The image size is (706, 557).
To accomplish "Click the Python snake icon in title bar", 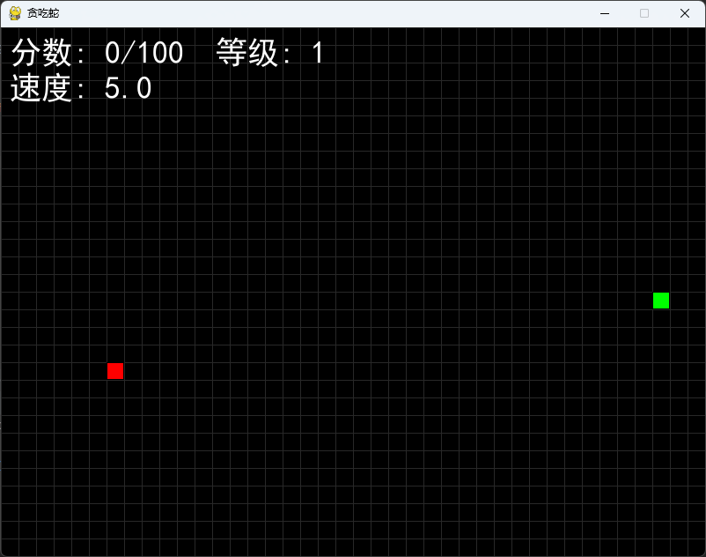I will (12, 12).
